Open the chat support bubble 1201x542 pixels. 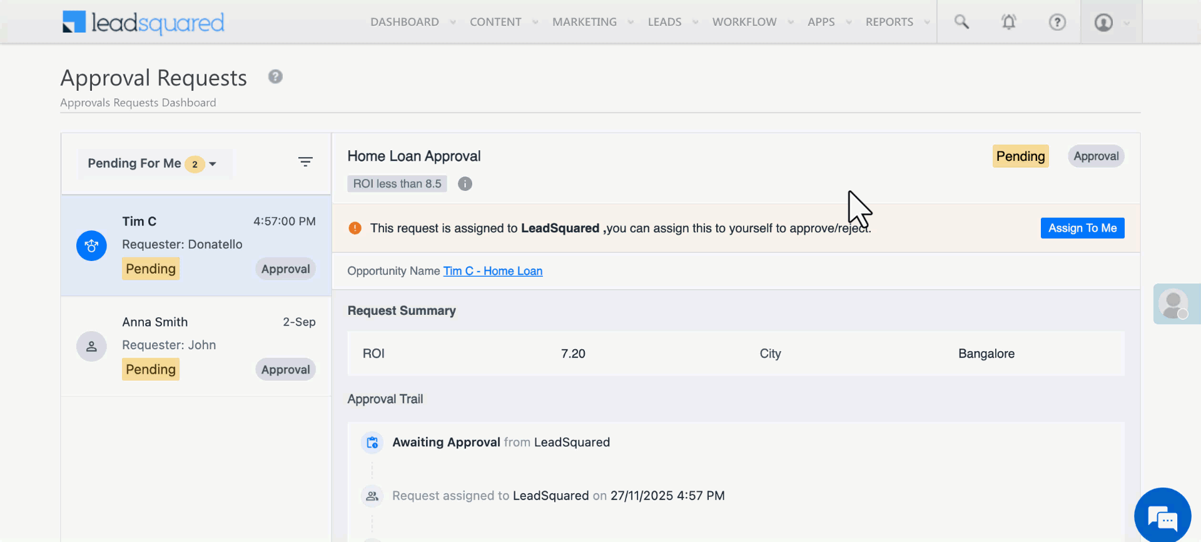[x=1162, y=516]
